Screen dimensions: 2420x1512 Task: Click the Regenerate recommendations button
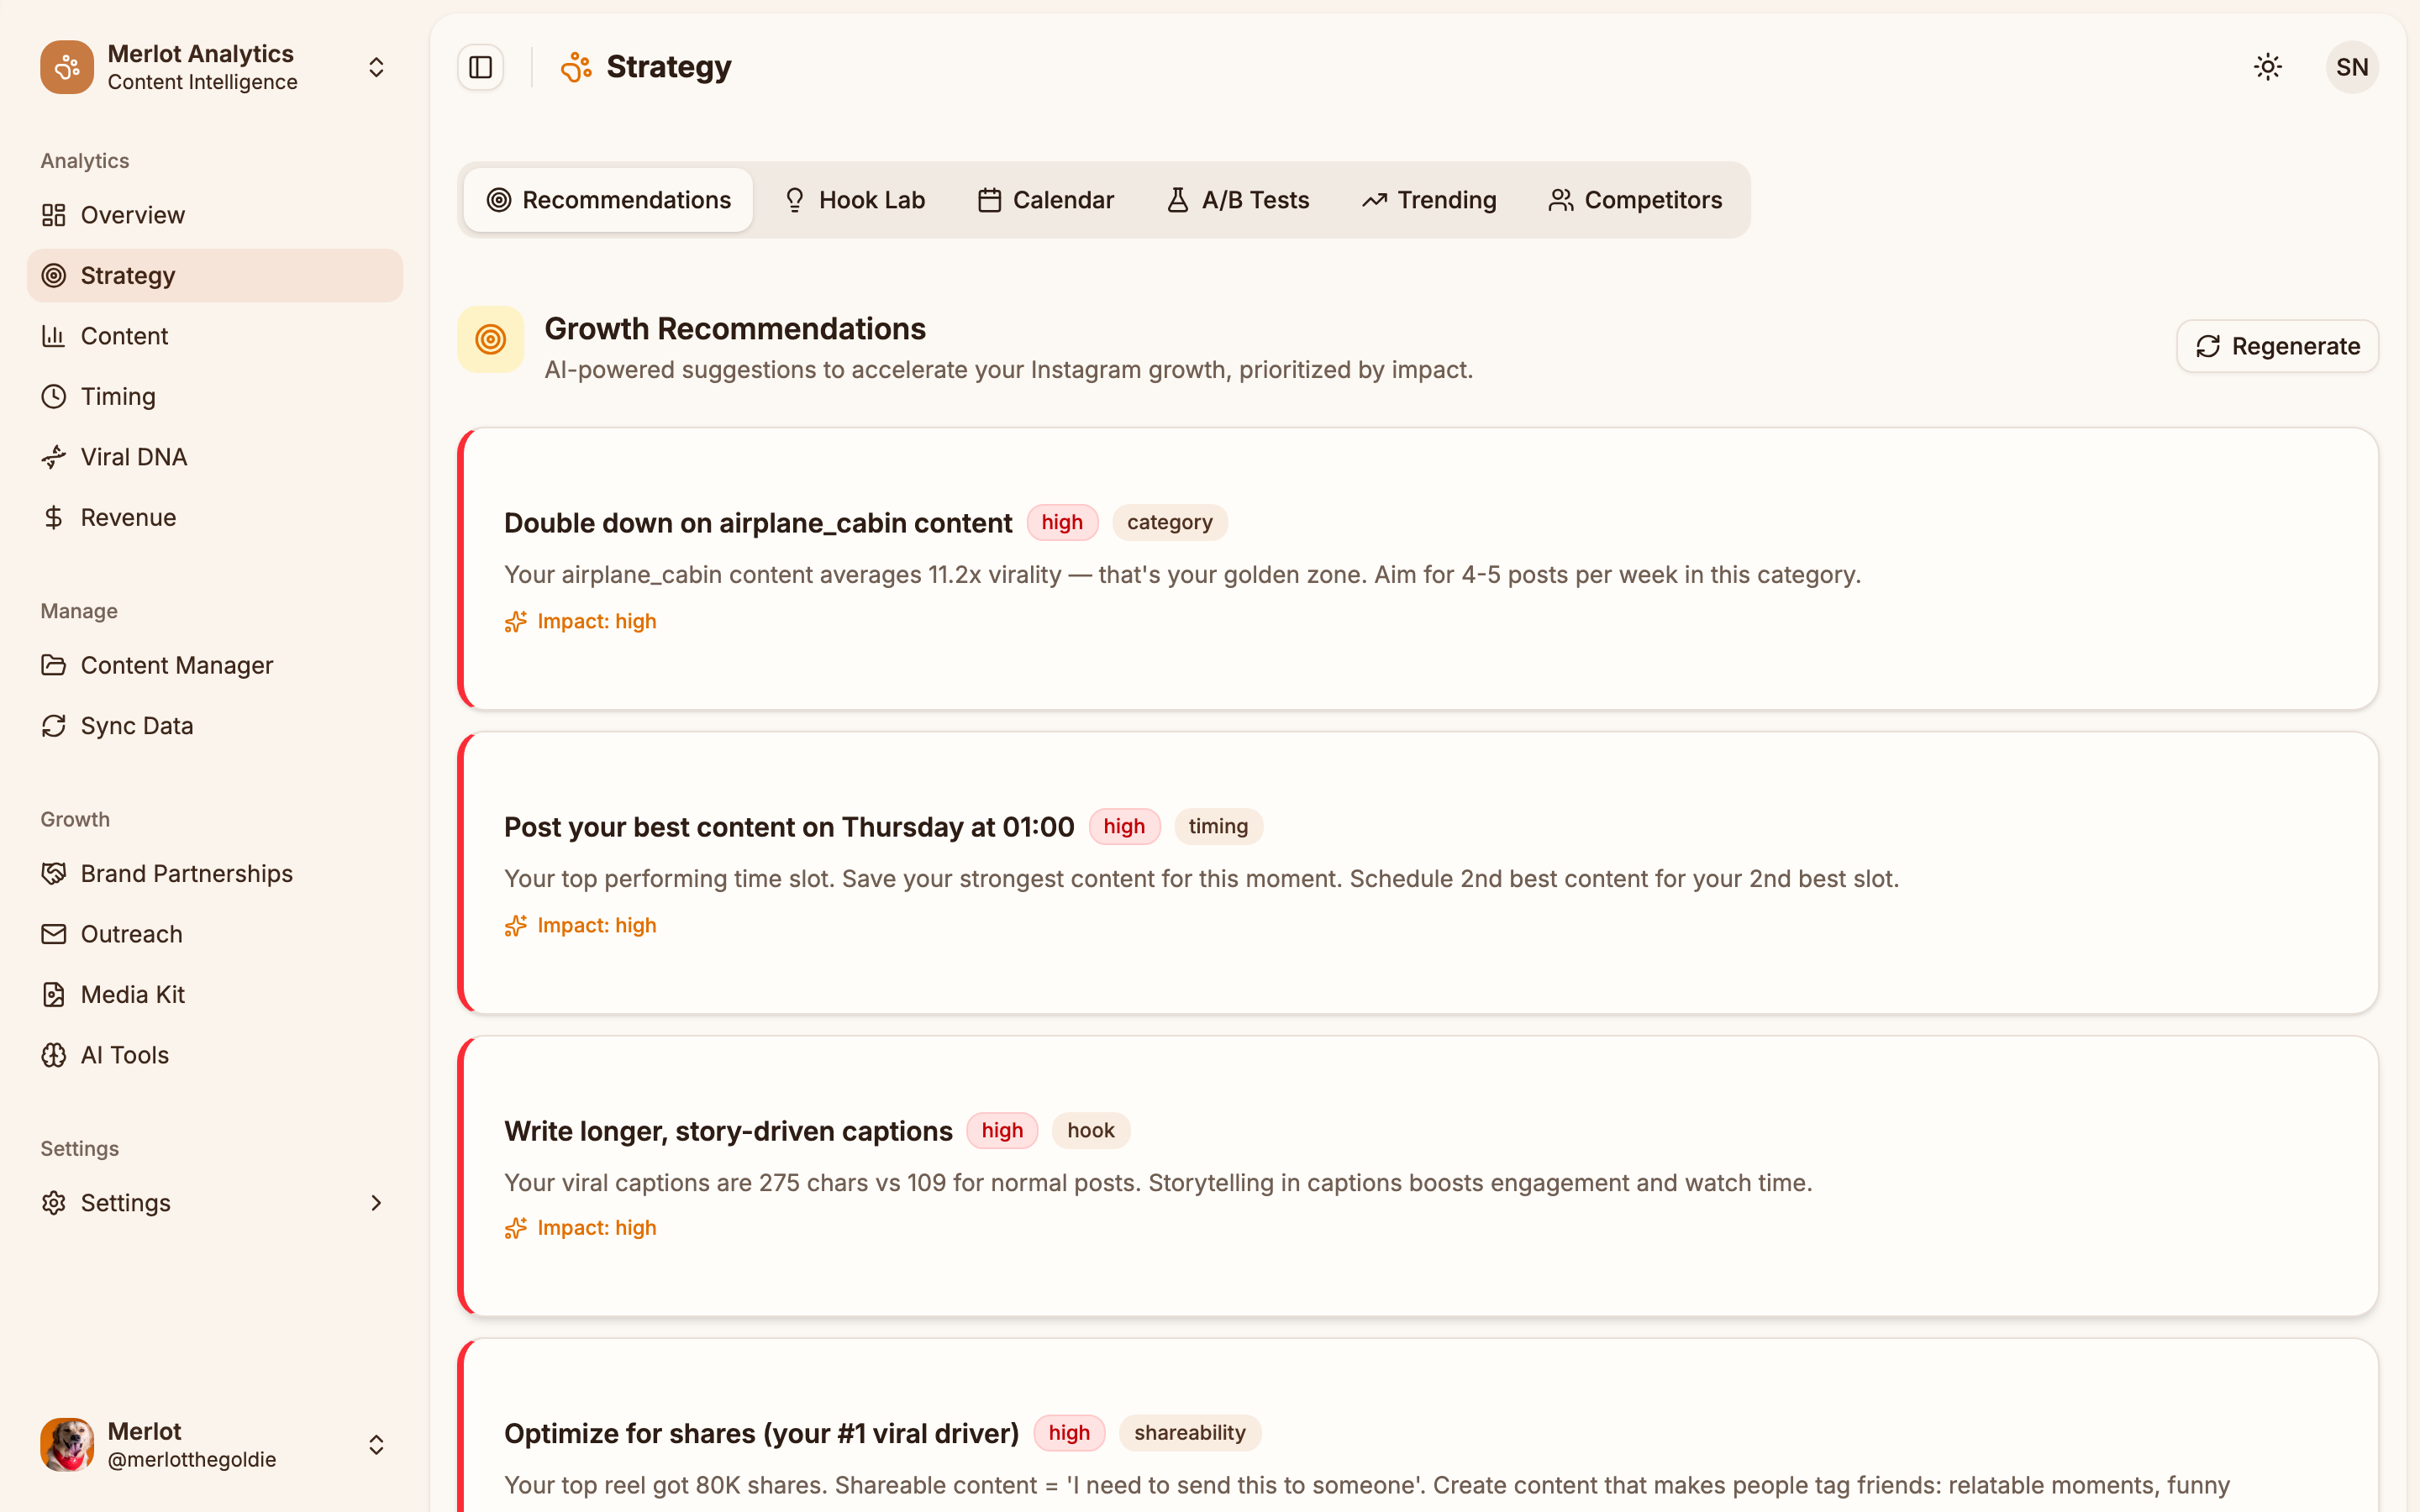click(x=2277, y=345)
